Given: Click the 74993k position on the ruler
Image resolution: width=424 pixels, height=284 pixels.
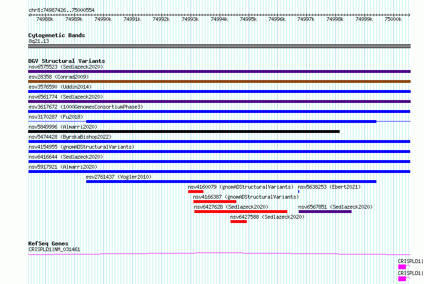Looking at the screenshot, I should (x=190, y=19).
